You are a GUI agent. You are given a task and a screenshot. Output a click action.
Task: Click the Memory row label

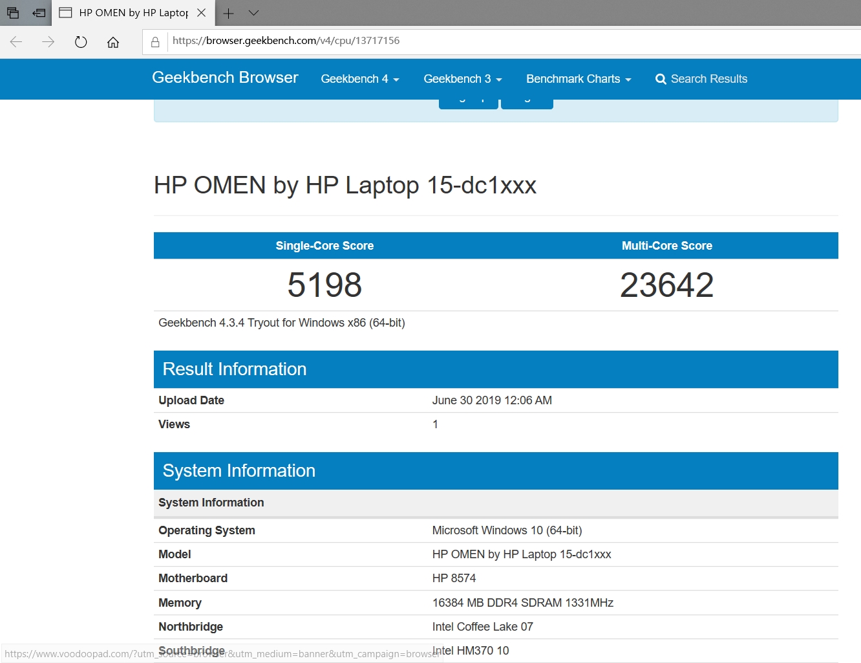point(180,603)
